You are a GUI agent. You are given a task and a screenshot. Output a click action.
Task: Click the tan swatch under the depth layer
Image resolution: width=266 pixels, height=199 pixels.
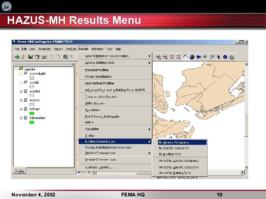click(x=32, y=78)
